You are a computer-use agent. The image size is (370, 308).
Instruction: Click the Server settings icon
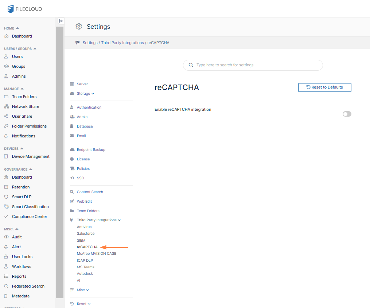pyautogui.click(x=72, y=84)
